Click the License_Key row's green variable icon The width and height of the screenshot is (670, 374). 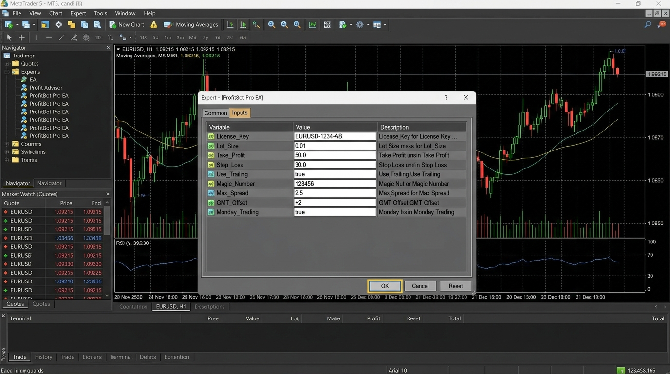(211, 136)
